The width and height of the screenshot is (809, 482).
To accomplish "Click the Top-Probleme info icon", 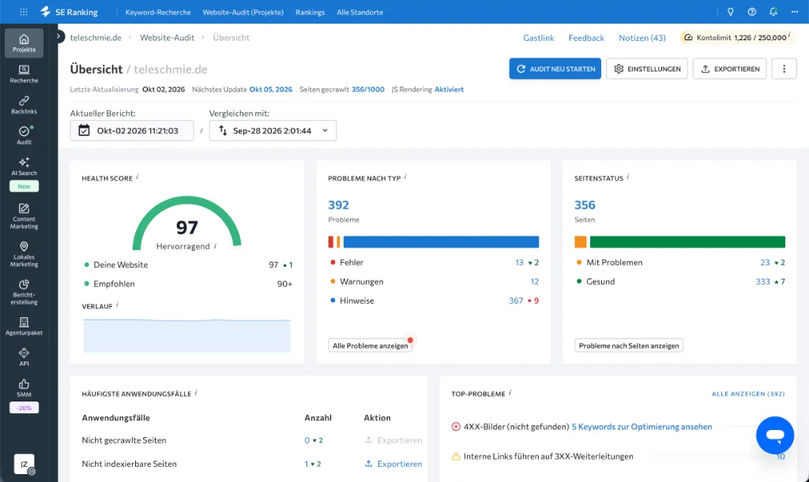I will pos(510,392).
